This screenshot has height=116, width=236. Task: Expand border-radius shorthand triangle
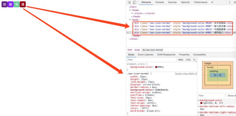pos(150,87)
